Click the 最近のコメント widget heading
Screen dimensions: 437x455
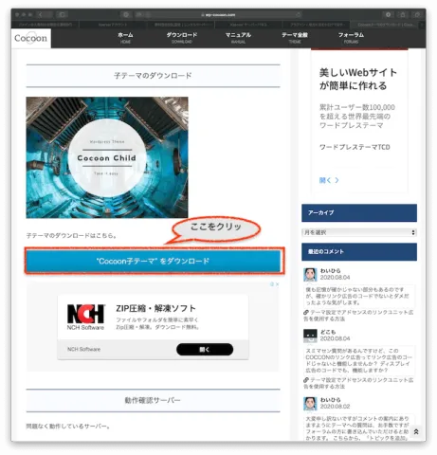point(359,252)
